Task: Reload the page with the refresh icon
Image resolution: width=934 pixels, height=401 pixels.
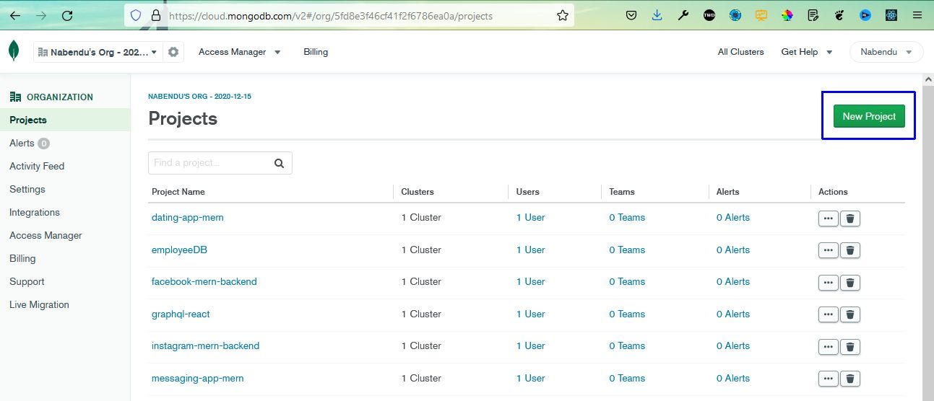Action: tap(67, 15)
